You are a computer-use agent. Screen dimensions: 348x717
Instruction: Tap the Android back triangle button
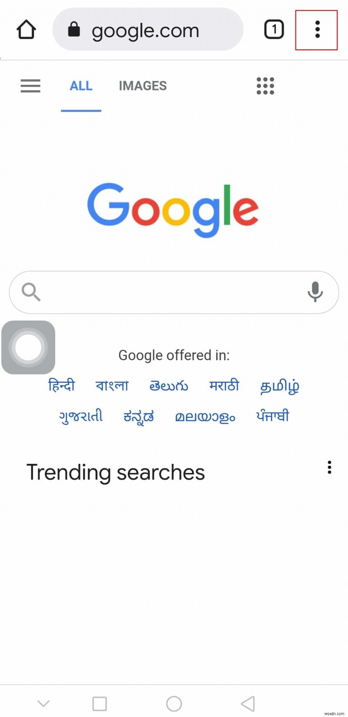click(x=248, y=704)
